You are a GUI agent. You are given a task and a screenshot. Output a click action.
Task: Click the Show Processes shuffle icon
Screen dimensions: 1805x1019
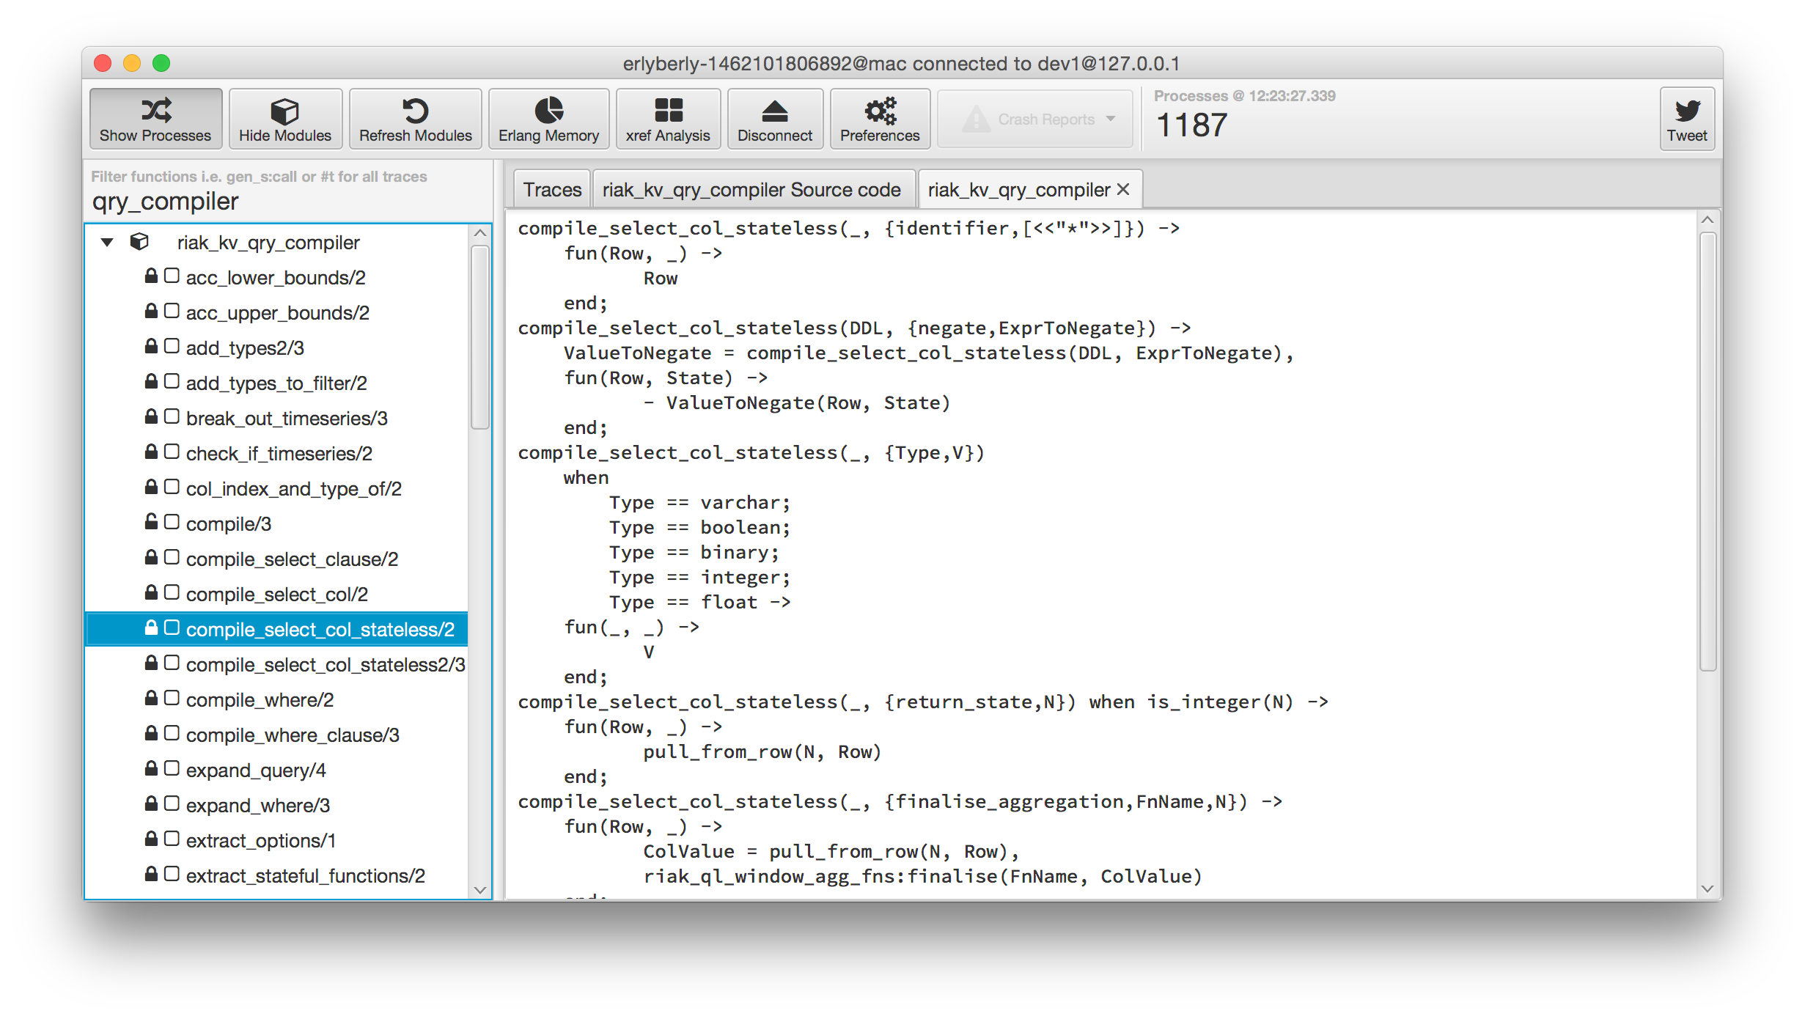(155, 111)
